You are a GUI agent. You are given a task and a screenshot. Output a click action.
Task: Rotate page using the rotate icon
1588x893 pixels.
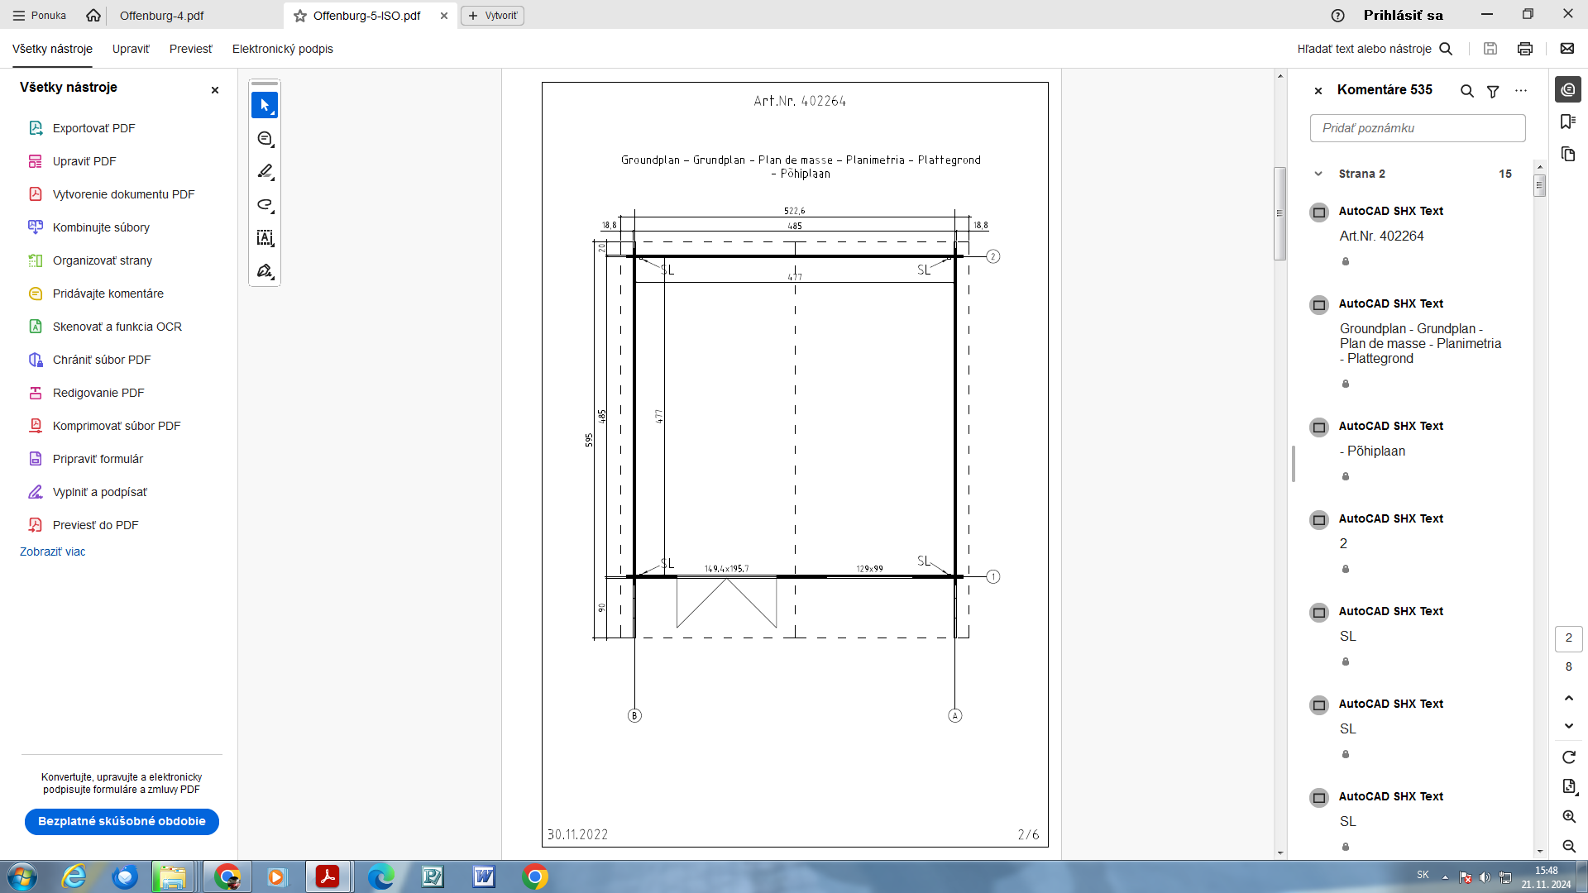point(1569,757)
